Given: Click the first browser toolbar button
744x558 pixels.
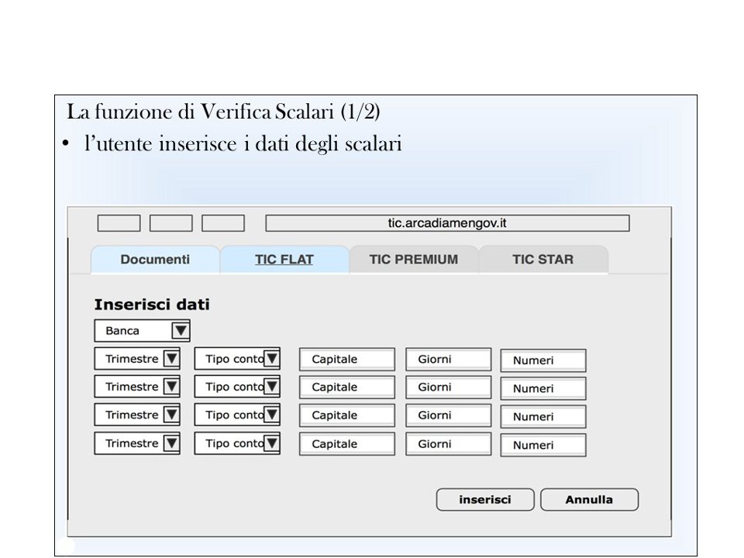Looking at the screenshot, I should tap(119, 223).
